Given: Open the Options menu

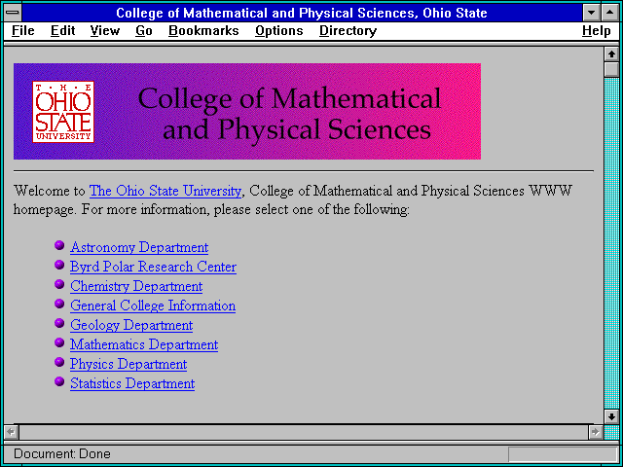Looking at the screenshot, I should 279,30.
